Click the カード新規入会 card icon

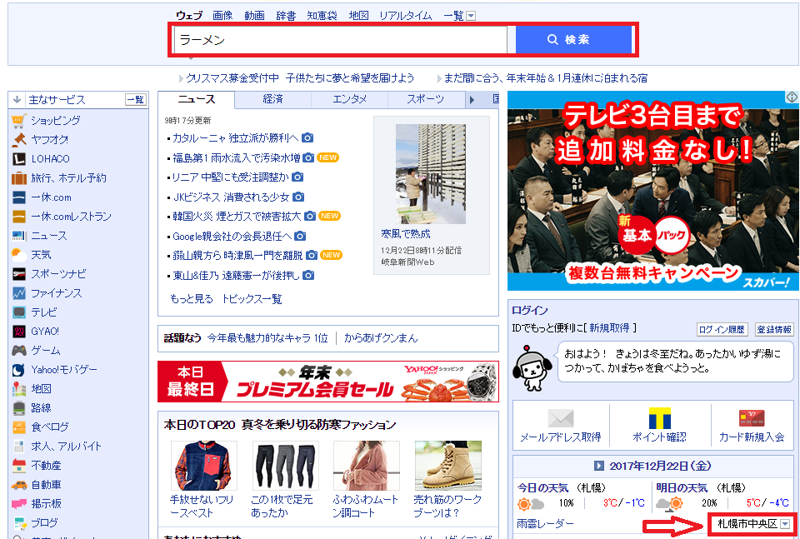coord(751,418)
